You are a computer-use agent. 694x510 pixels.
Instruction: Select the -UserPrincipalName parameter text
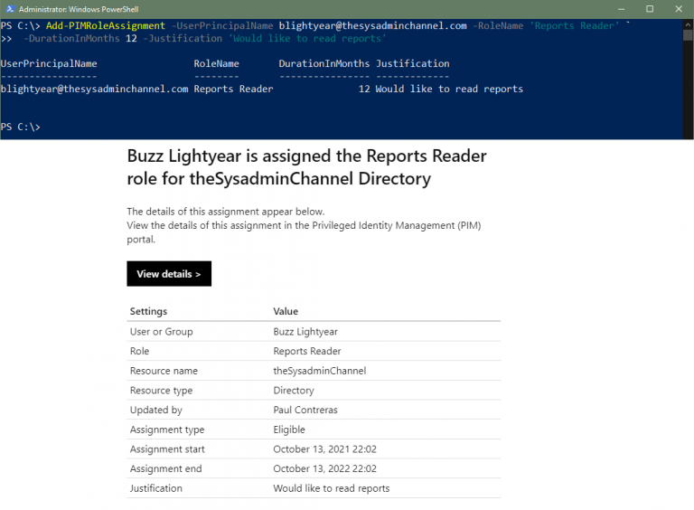tap(222, 25)
